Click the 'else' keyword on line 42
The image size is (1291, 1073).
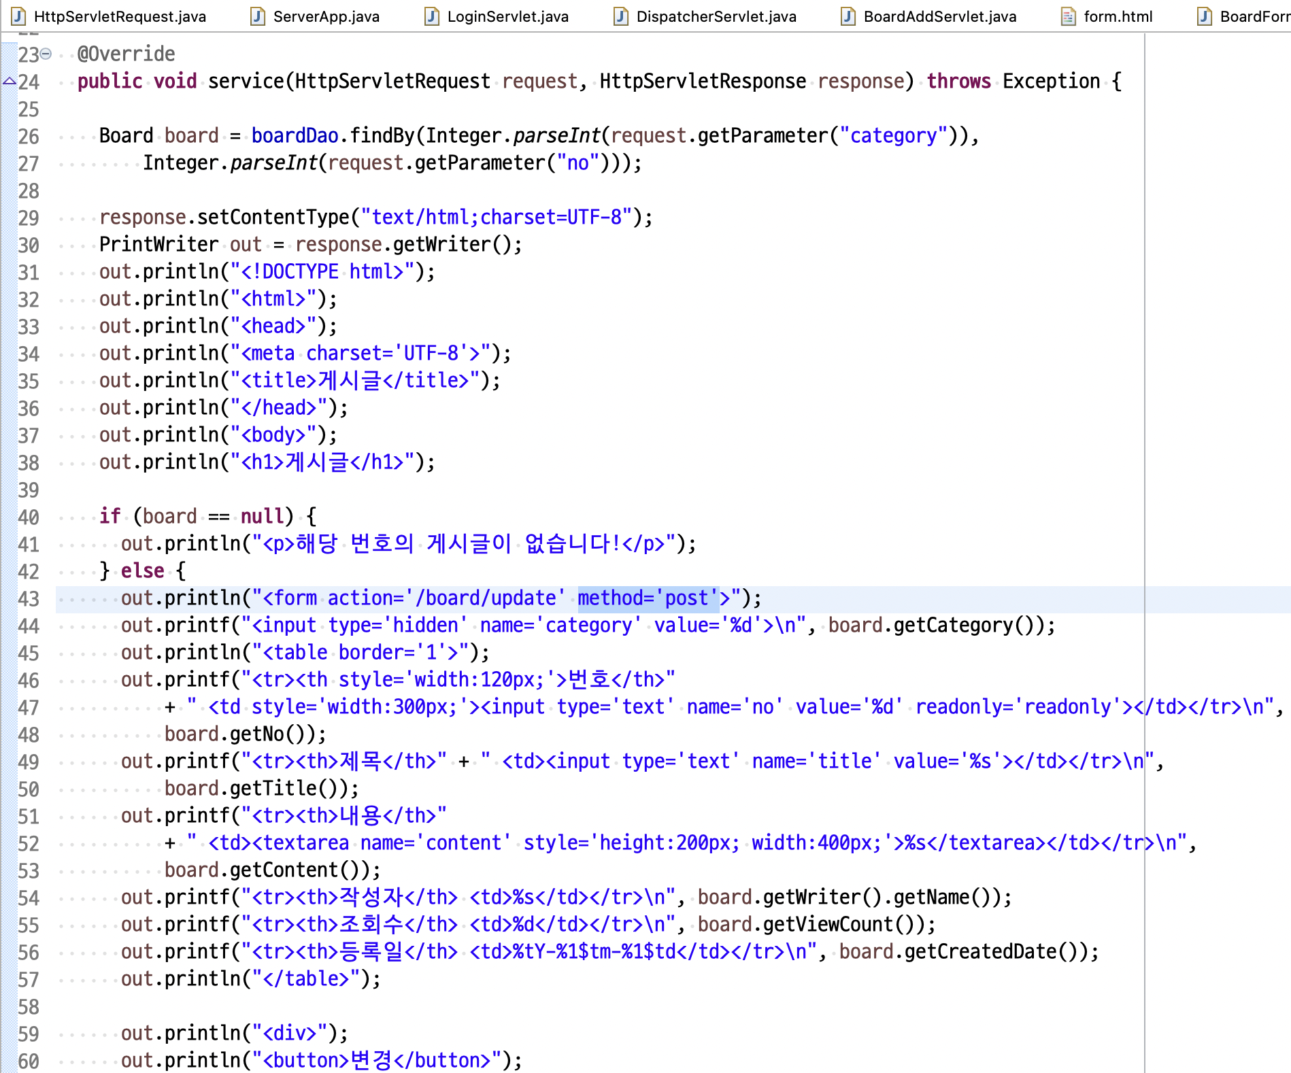[142, 571]
